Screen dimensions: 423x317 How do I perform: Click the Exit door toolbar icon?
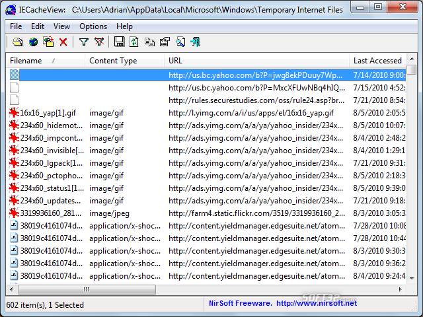click(x=196, y=42)
